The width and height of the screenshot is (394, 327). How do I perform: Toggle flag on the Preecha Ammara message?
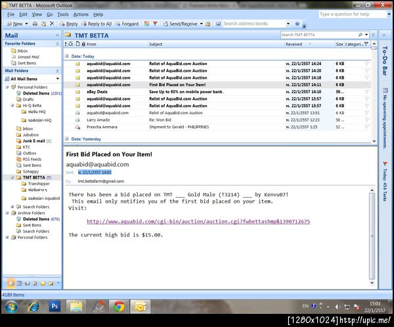coord(367,127)
